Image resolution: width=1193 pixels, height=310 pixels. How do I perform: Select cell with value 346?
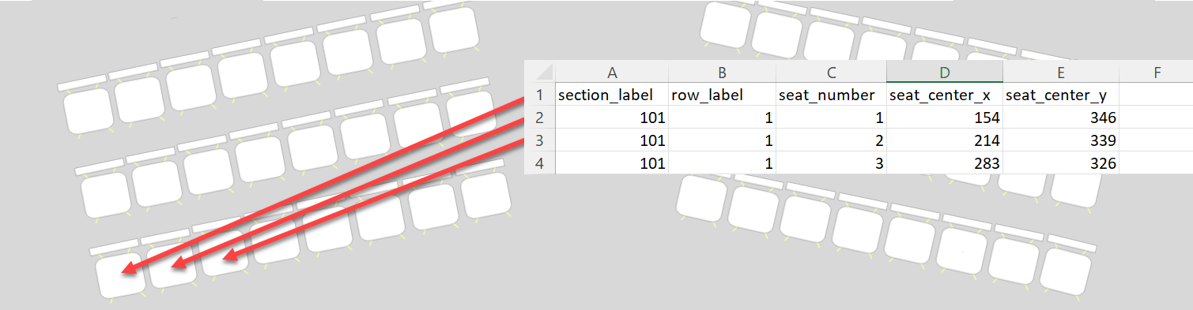click(1061, 118)
